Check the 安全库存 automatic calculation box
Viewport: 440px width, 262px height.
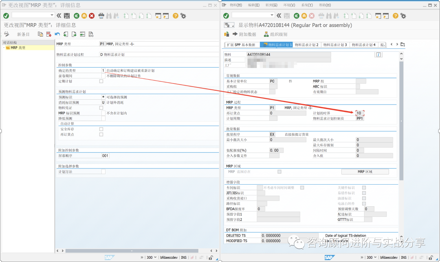tap(101, 129)
